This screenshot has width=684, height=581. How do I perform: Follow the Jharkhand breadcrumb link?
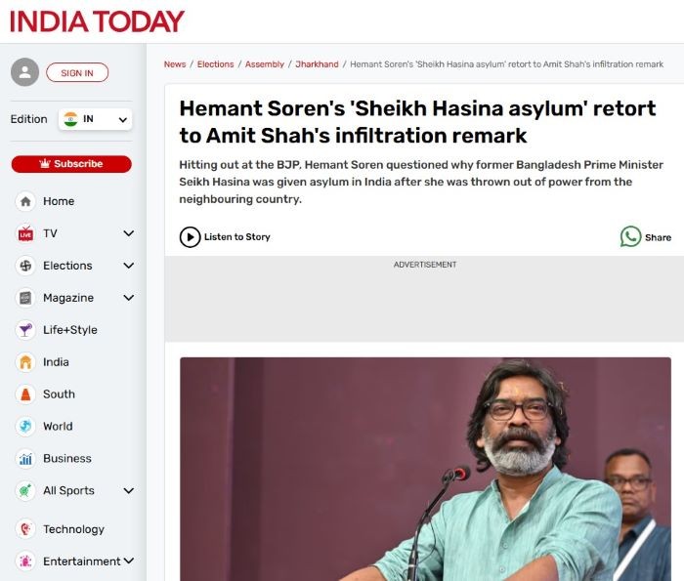pos(317,64)
